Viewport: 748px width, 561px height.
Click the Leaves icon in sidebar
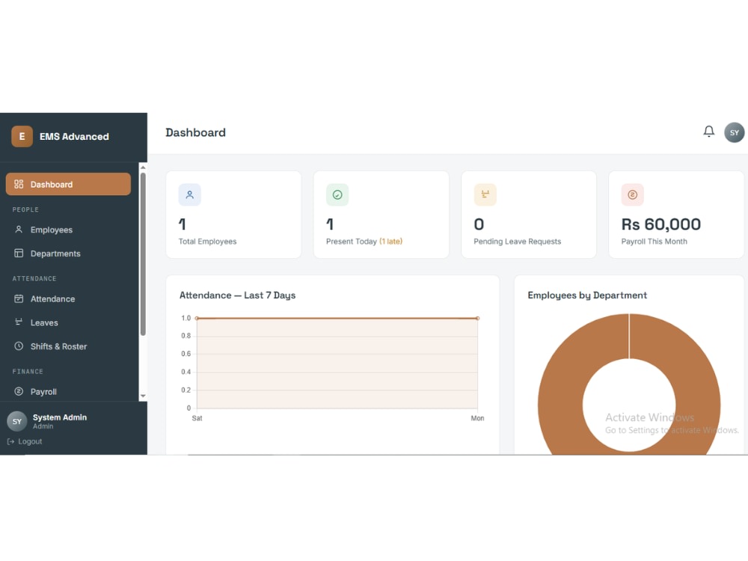tap(19, 322)
